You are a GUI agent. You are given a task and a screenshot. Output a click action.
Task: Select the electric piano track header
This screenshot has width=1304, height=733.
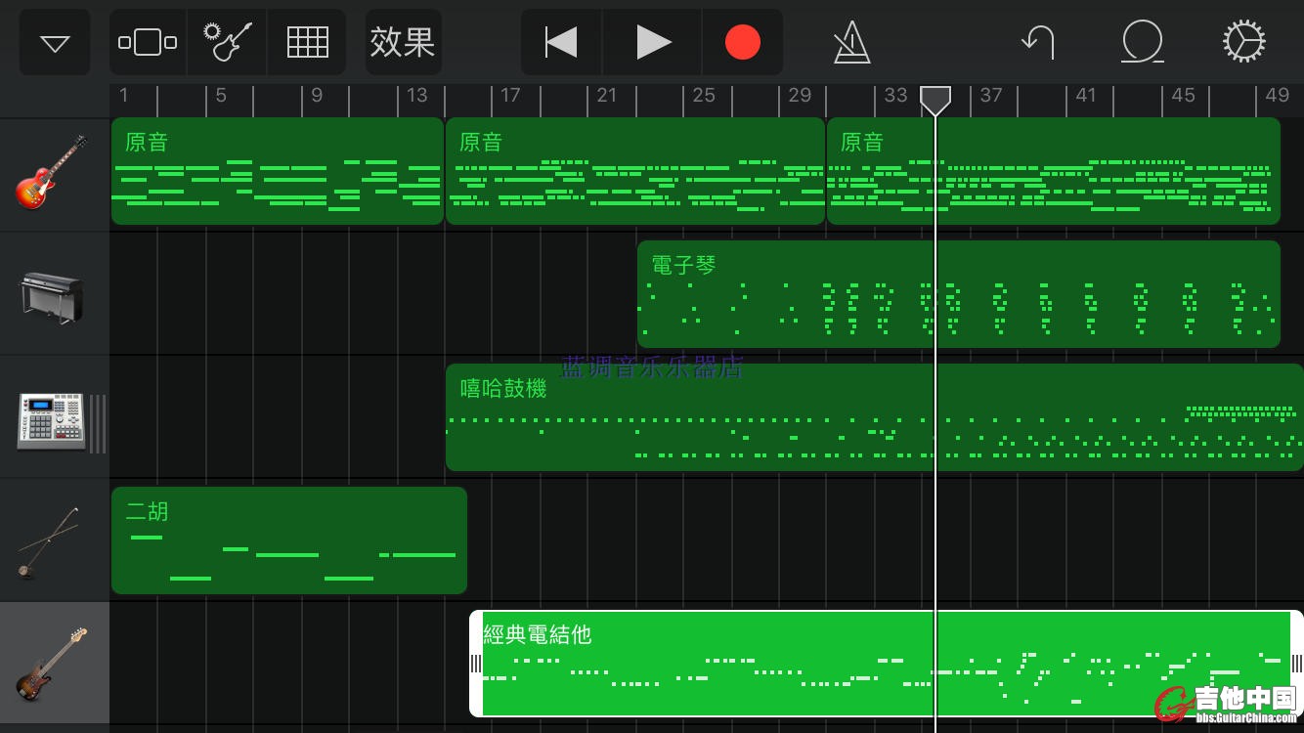point(53,294)
